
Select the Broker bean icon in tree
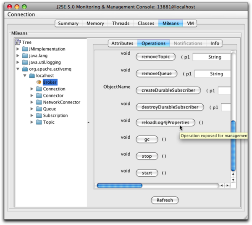[39, 82]
